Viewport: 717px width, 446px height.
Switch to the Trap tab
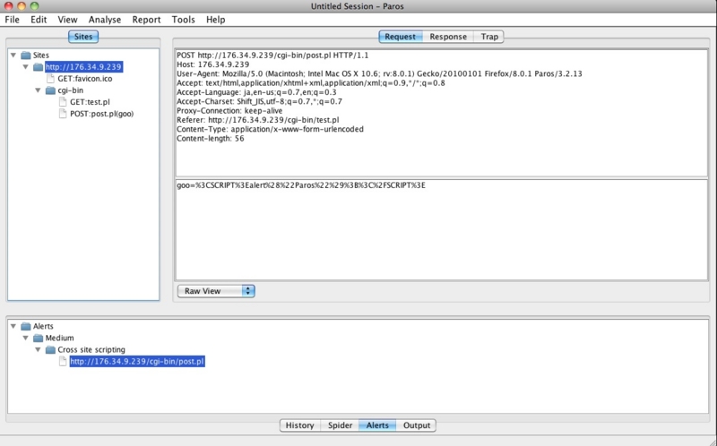[x=488, y=37]
